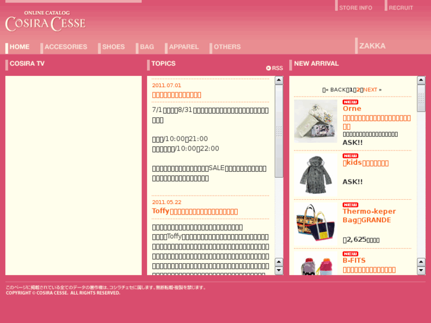Click NEW badge above Thermo-keper
Screen dimensions: 431x323
(350, 205)
